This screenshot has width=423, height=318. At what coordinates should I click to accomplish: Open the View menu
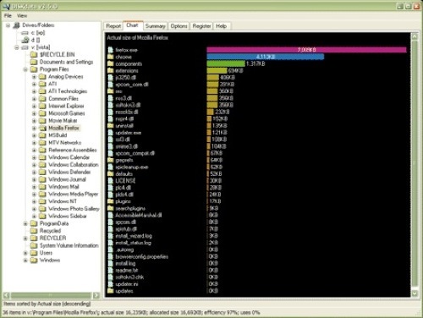(22, 16)
